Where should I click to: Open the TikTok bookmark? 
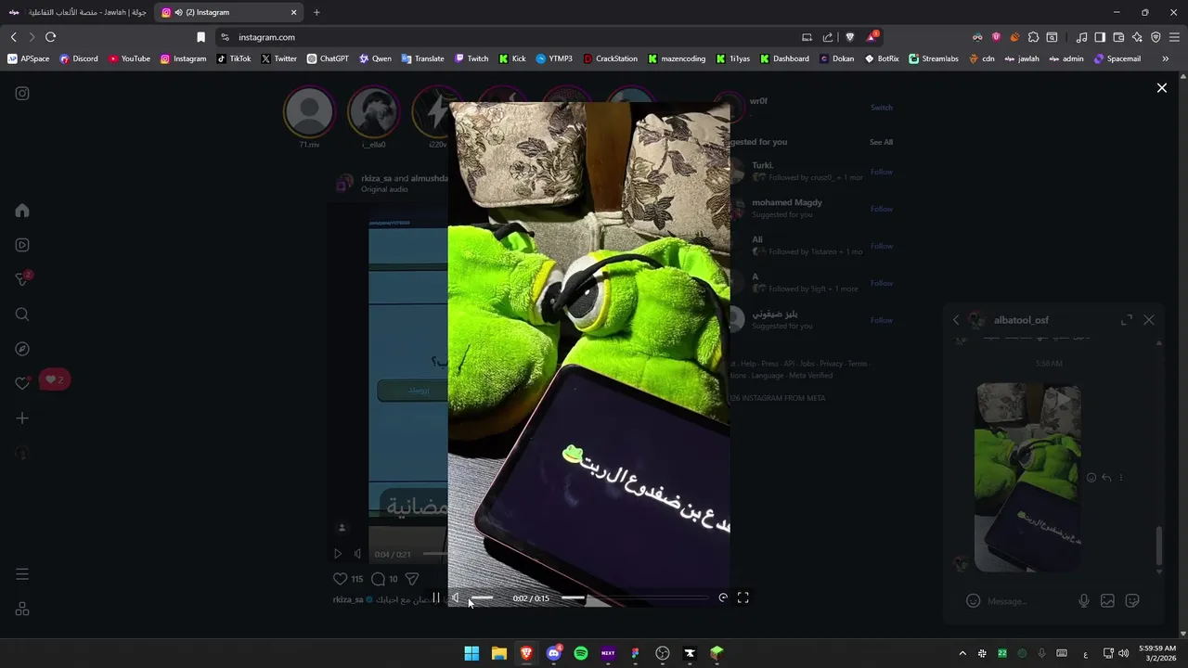(234, 58)
